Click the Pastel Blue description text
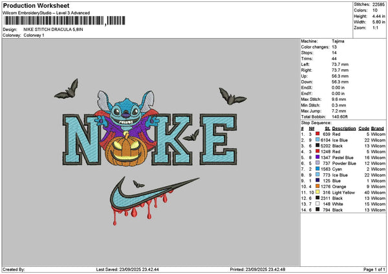The image size is (388, 274). pyautogui.click(x=343, y=158)
